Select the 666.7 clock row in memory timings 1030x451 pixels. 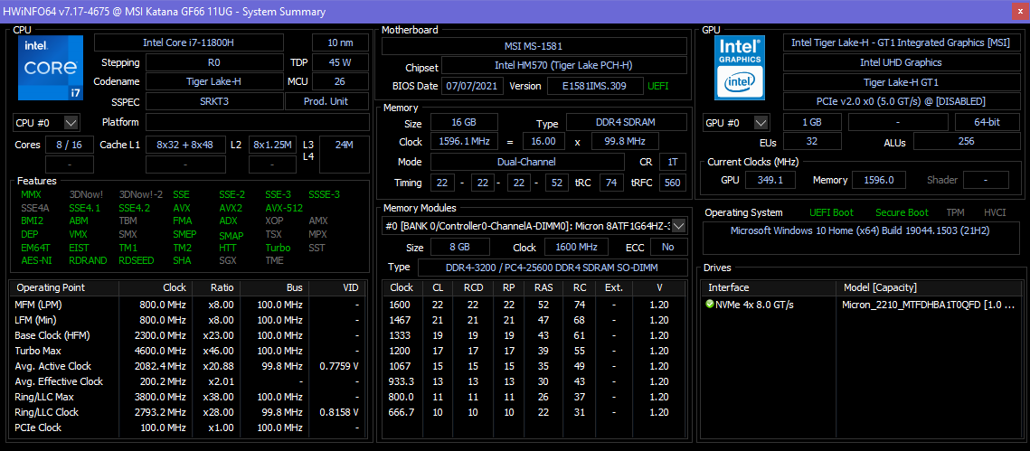pos(534,412)
